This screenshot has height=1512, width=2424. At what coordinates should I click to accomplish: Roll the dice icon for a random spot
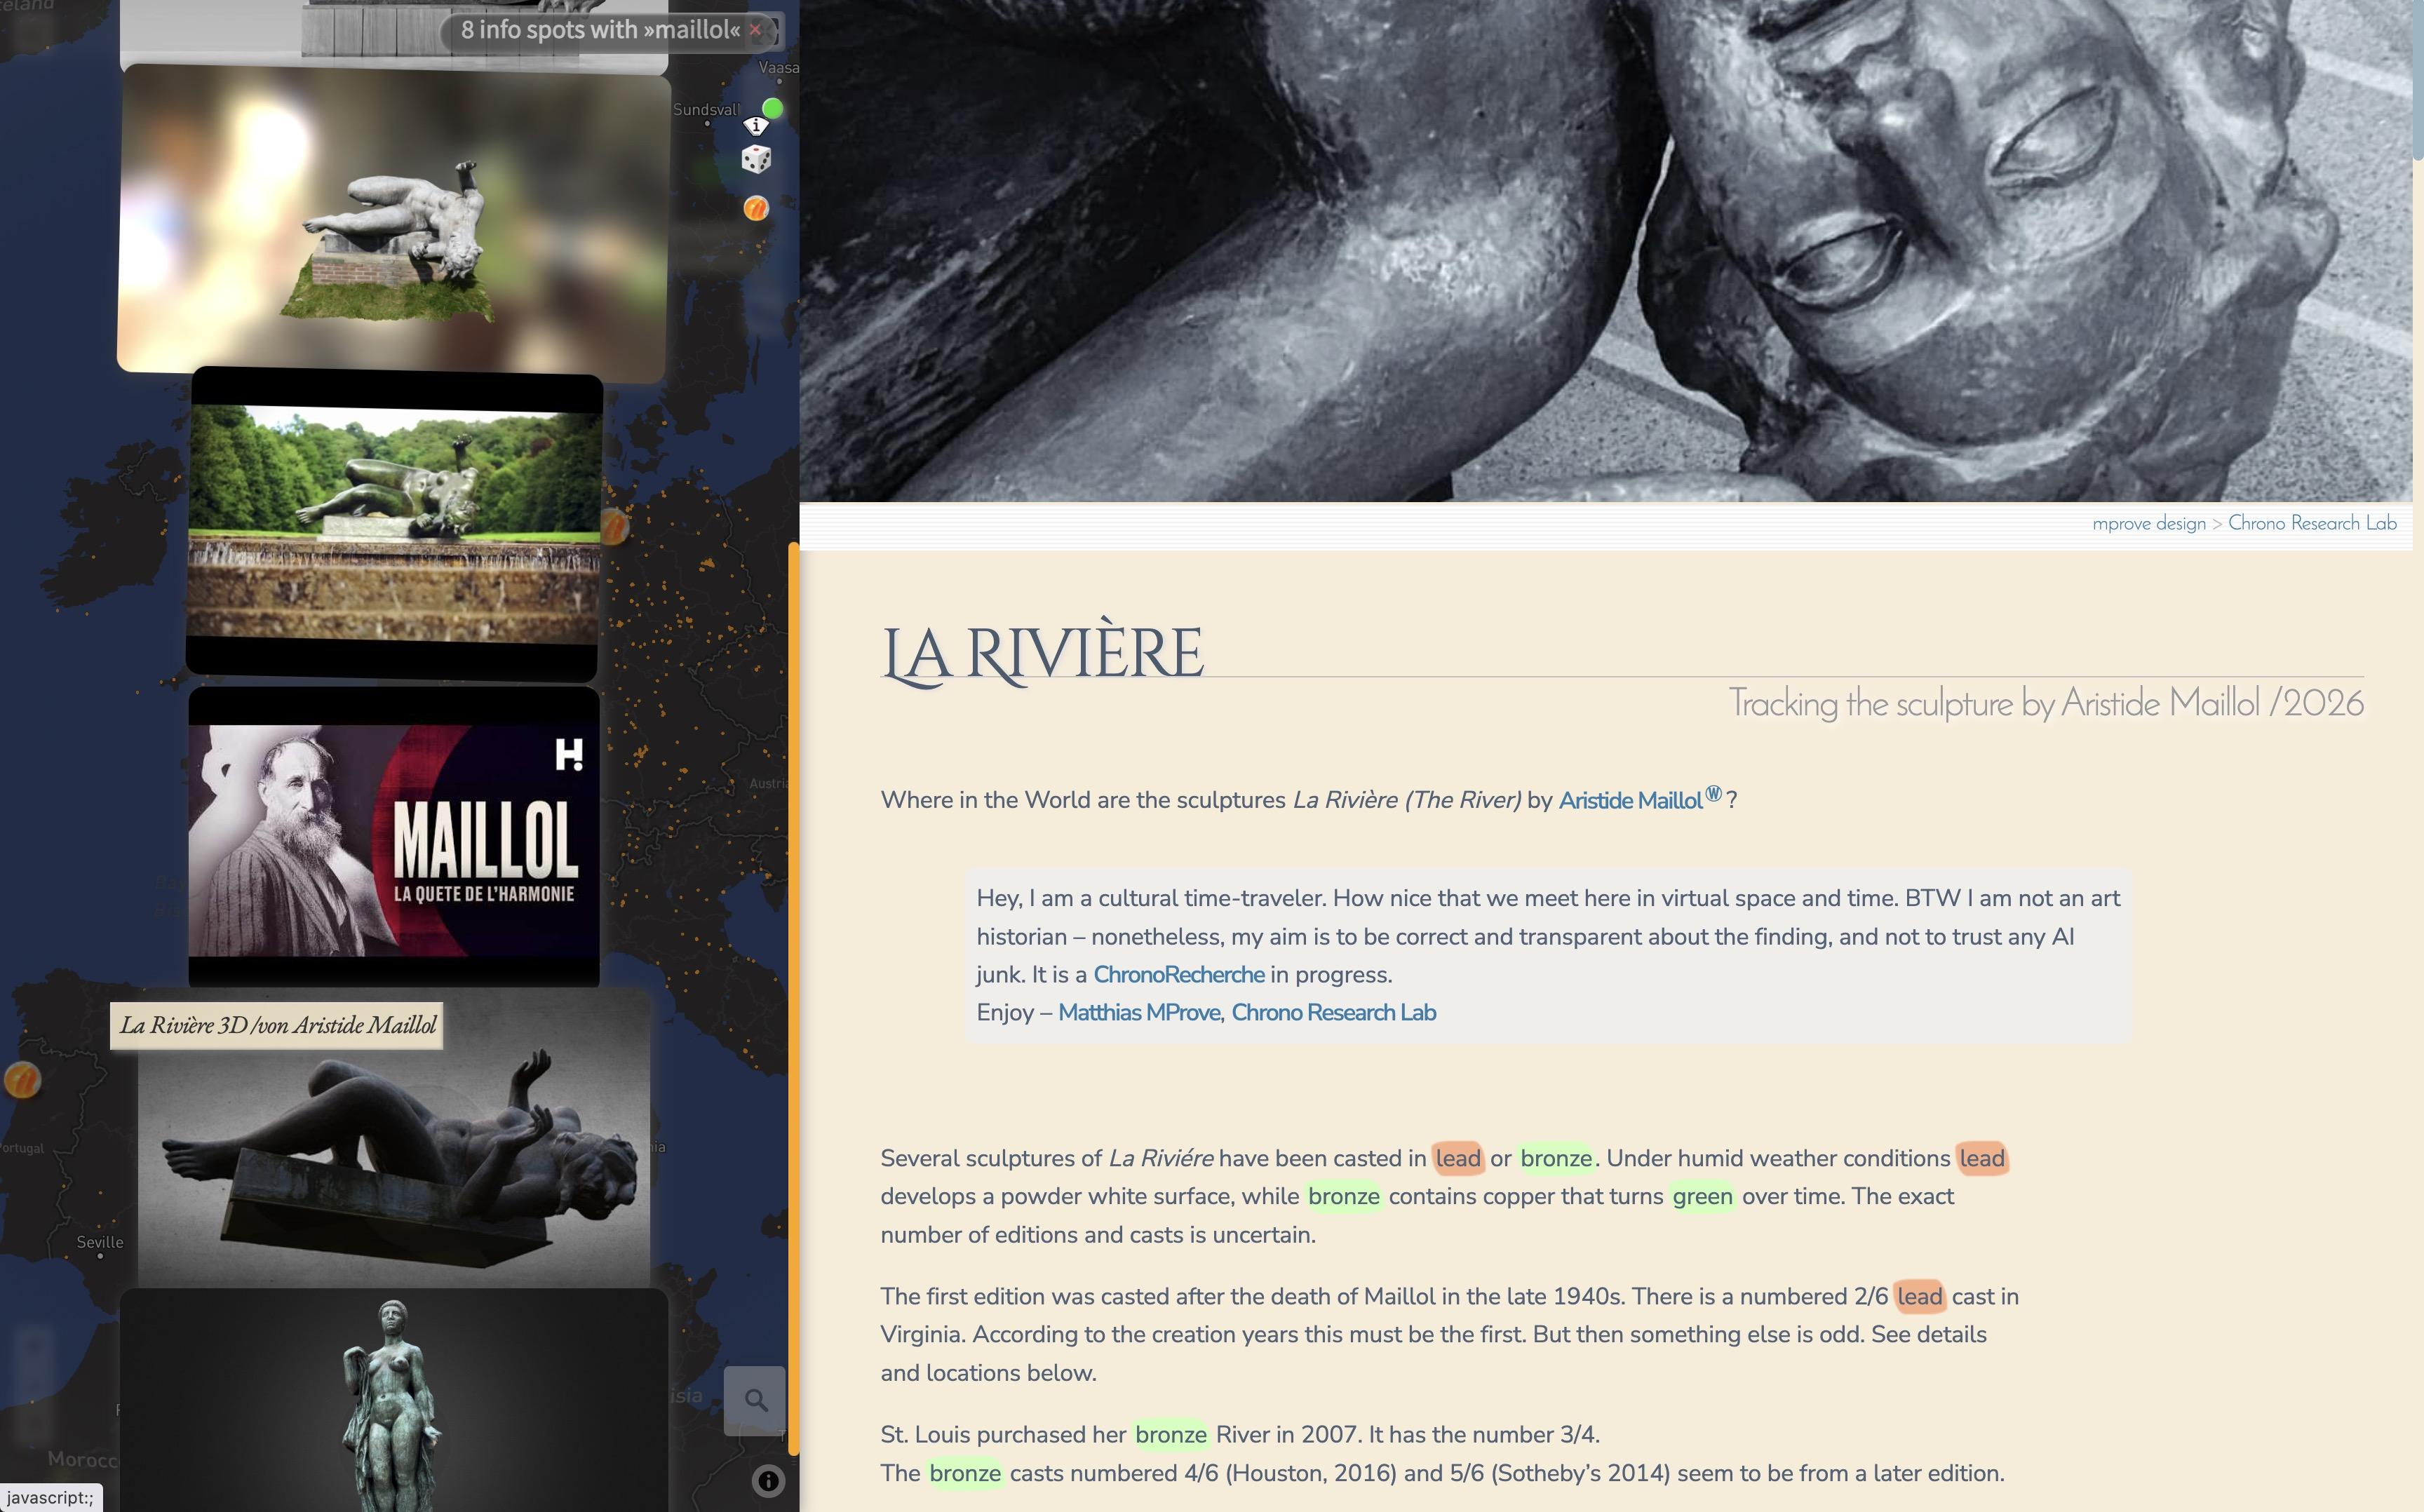[756, 159]
